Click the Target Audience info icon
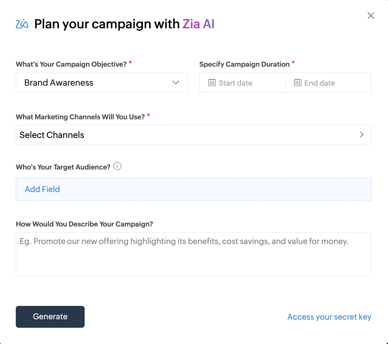The width and height of the screenshot is (388, 344). coord(117,166)
